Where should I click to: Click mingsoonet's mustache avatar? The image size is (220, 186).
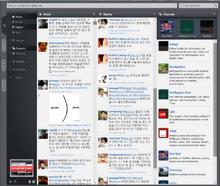pyautogui.click(x=103, y=158)
